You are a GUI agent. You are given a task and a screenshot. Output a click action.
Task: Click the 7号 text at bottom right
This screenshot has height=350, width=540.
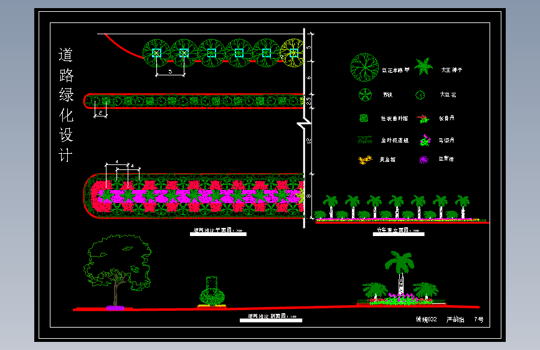point(479,319)
